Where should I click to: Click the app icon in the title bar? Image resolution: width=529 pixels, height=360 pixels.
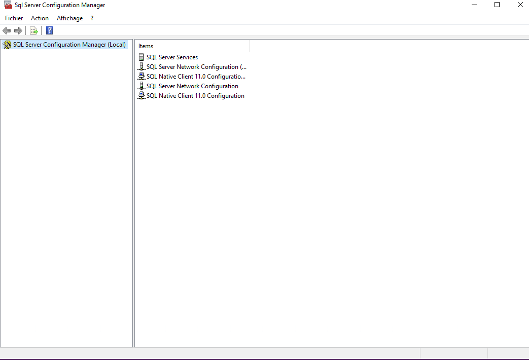pos(8,5)
